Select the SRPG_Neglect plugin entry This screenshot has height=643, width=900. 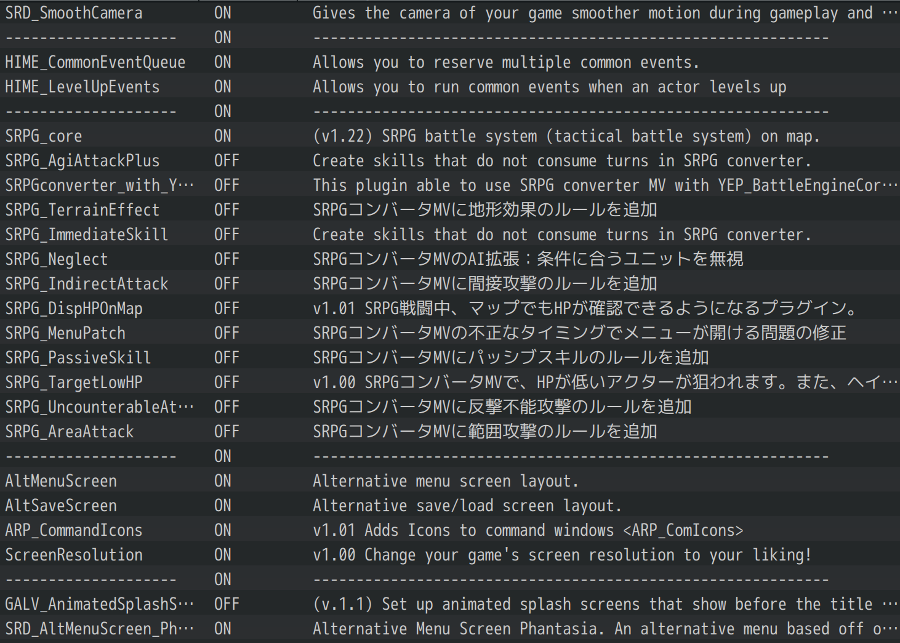click(450, 259)
